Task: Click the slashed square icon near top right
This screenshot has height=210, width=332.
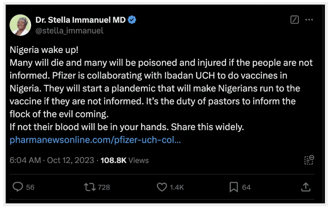Action: point(294,20)
